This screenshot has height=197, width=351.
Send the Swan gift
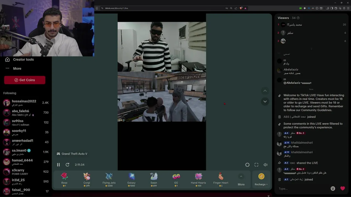(x=154, y=180)
